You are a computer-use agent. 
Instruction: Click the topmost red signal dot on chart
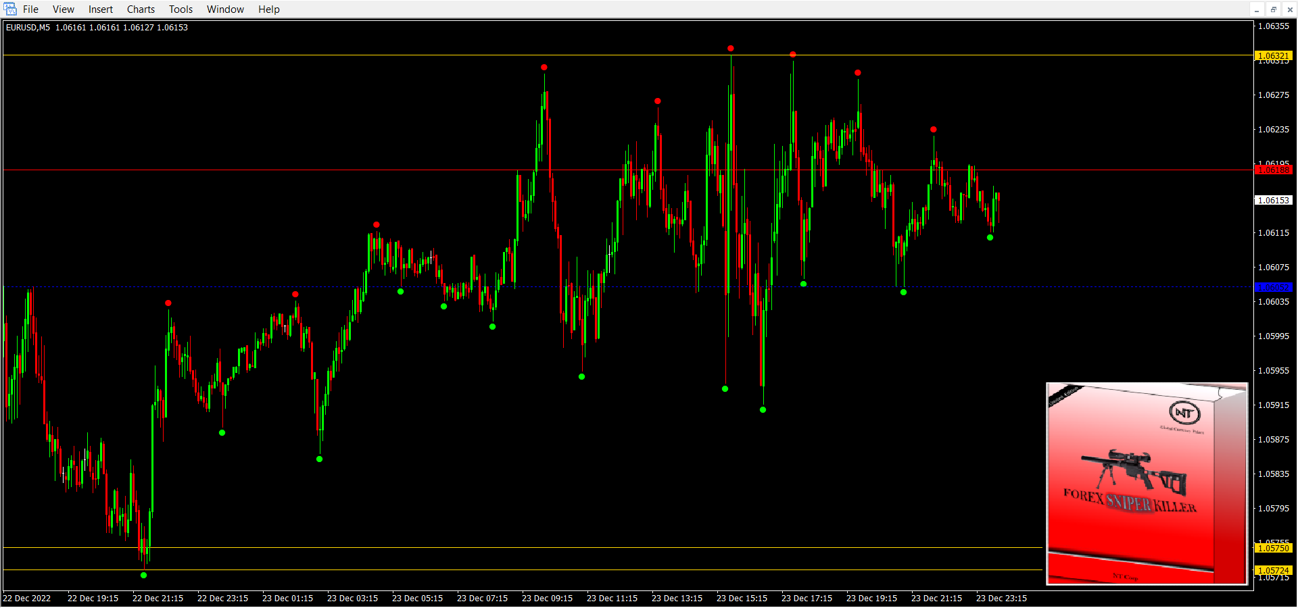(731, 49)
